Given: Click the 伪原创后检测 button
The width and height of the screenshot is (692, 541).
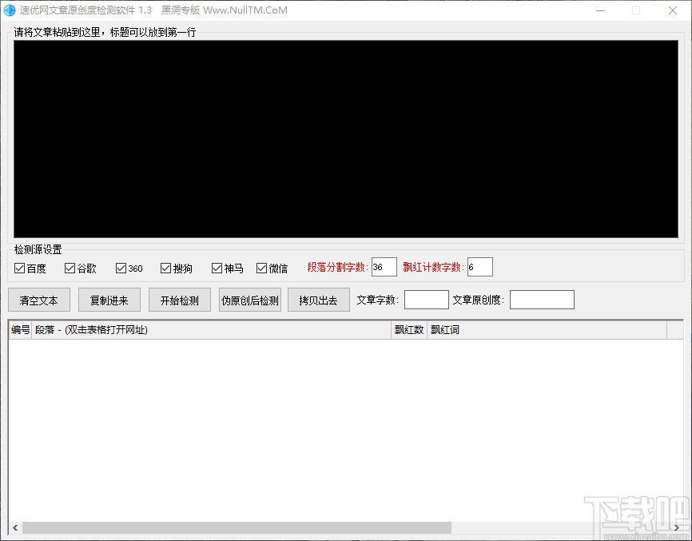Looking at the screenshot, I should (250, 300).
